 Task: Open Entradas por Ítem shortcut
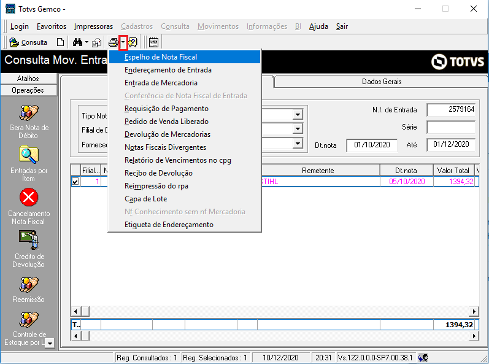click(x=29, y=164)
